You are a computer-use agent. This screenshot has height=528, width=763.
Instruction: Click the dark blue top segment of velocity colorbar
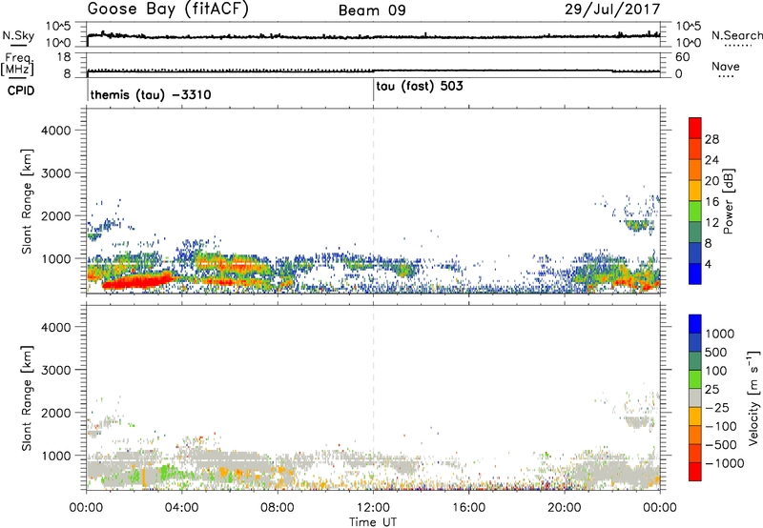pos(695,324)
